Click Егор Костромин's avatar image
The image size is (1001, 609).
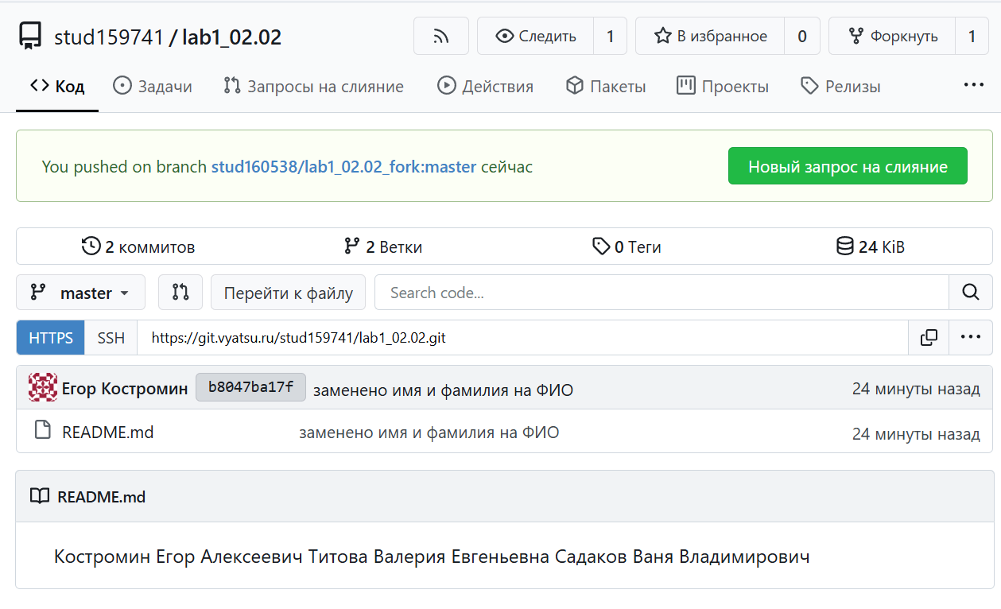tap(43, 388)
